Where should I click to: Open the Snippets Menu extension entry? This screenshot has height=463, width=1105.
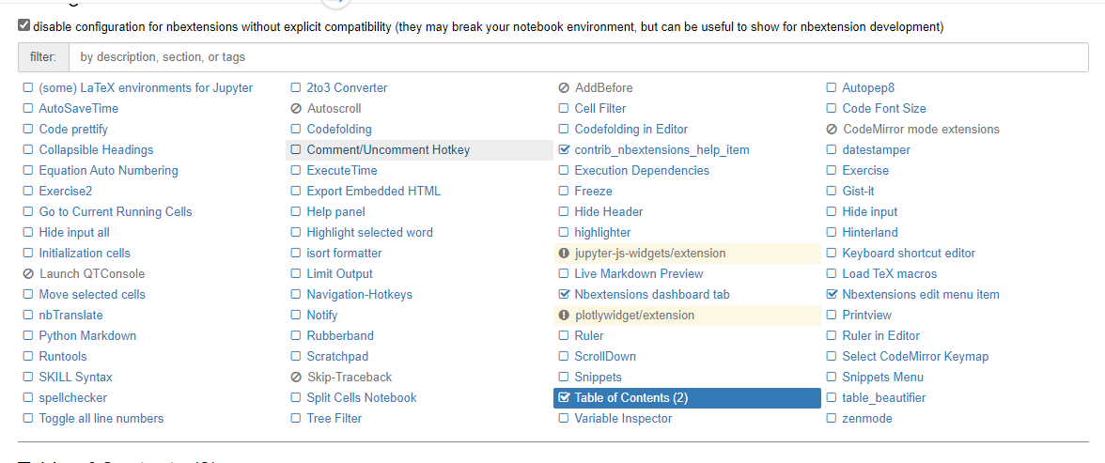(x=882, y=377)
